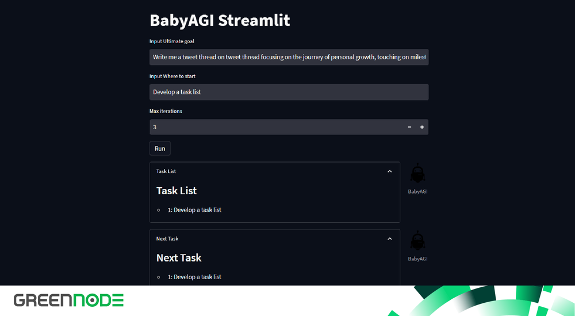
Task: Click the BabyAGI robot avatar beside Next Task
Action: click(x=417, y=241)
